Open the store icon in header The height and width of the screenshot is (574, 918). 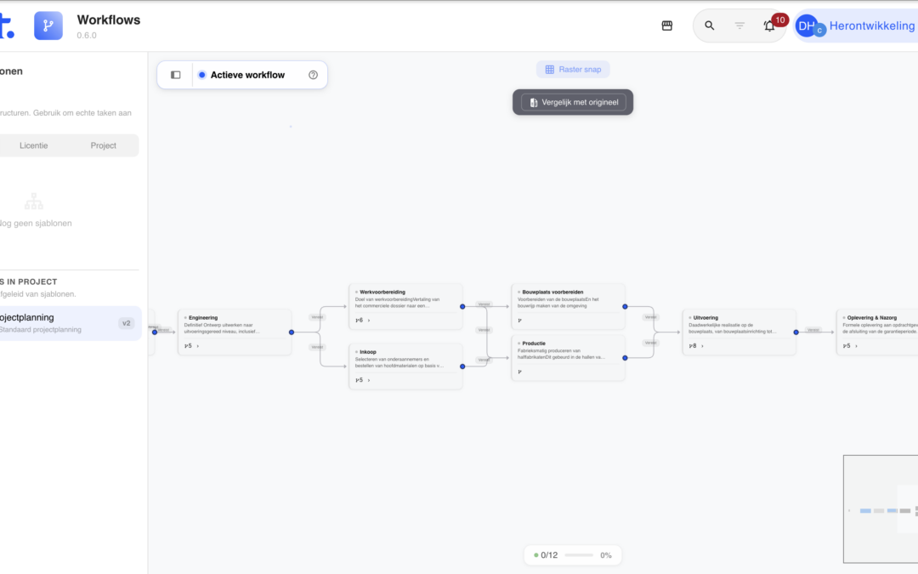[x=667, y=26]
